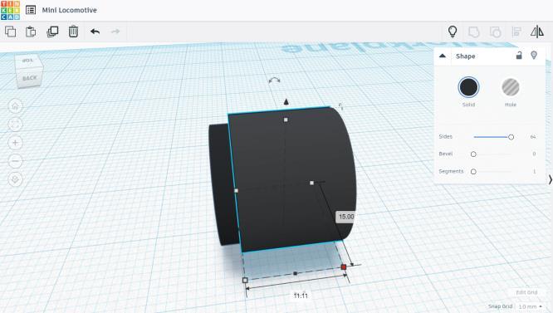This screenshot has height=313, width=553.
Task: Zoom in with the plus icon
Action: (x=15, y=143)
